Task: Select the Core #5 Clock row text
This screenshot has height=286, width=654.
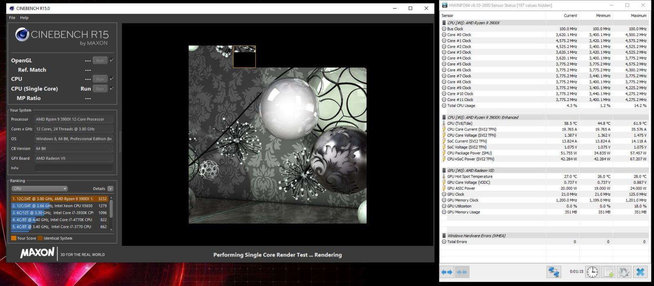Action: click(x=459, y=64)
